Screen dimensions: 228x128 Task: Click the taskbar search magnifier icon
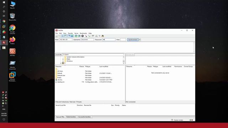[4, 7]
